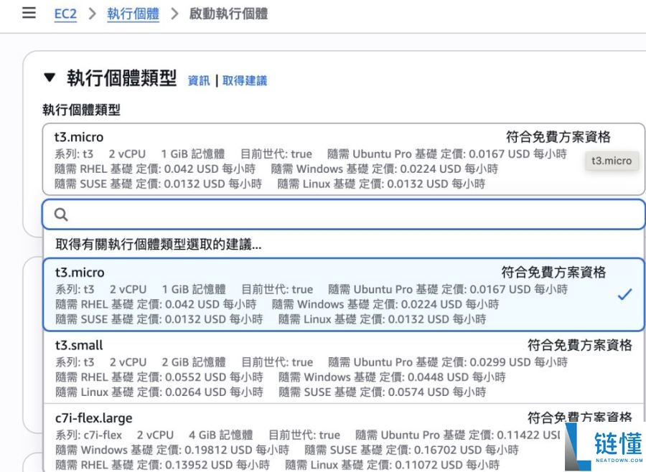Click the 4 GiB 記憶體 text for c7i-flex.large
646x472 pixels.
tap(220, 435)
